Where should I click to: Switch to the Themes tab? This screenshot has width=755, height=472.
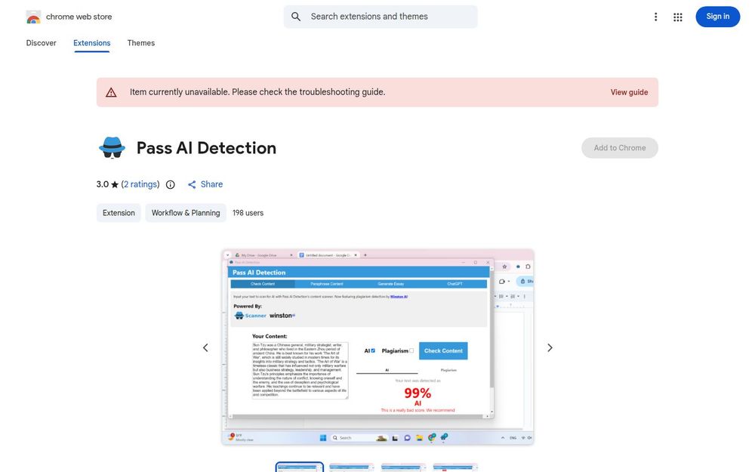click(141, 43)
